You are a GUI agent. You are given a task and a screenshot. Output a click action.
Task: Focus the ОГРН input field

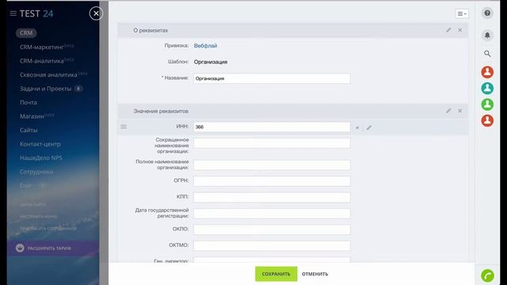272,181
